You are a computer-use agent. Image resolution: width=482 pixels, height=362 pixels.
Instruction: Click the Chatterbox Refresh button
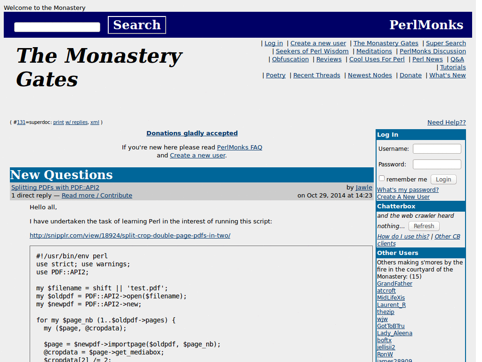pyautogui.click(x=424, y=226)
